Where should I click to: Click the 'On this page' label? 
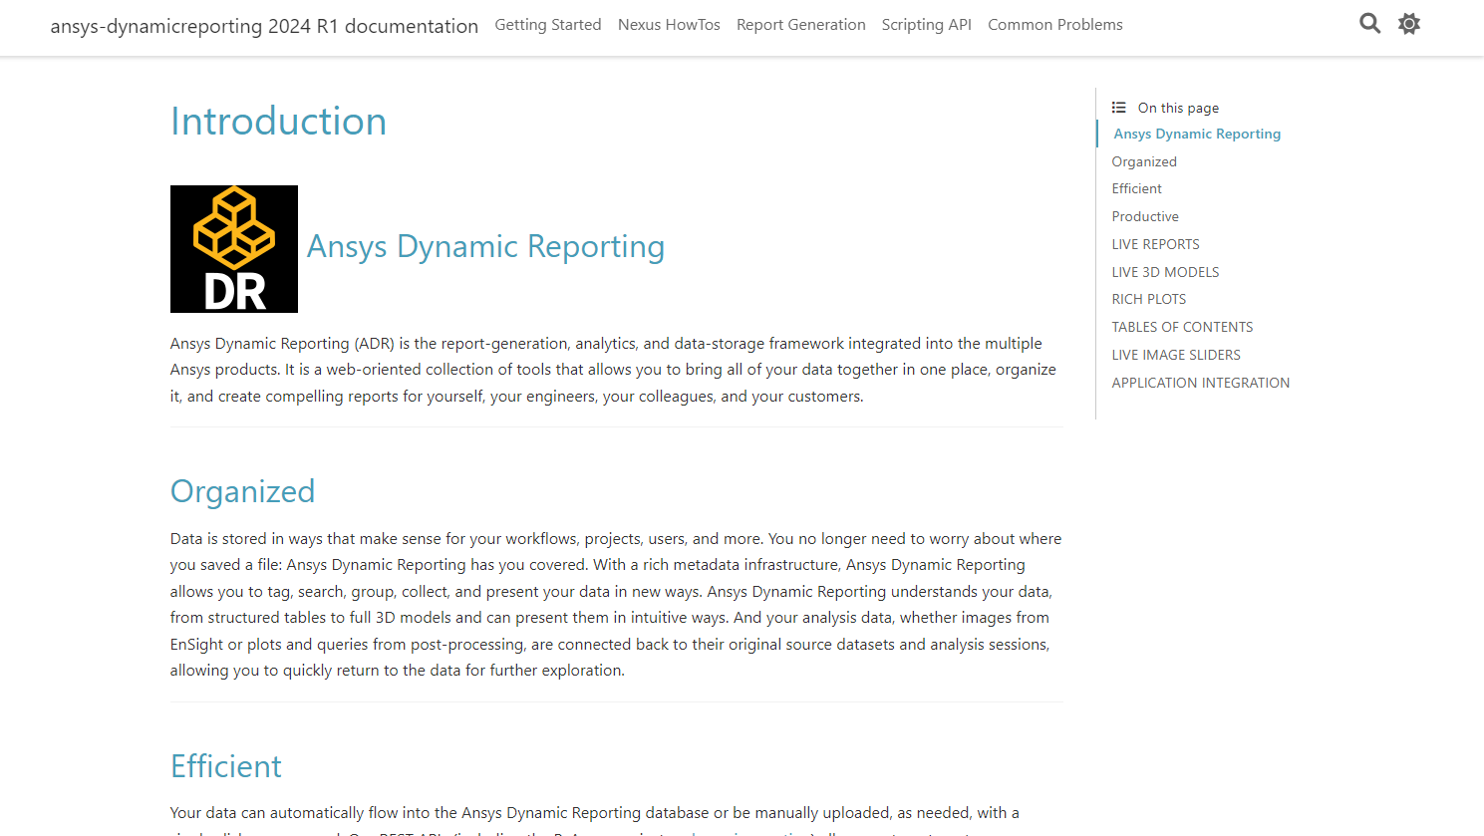point(1178,108)
